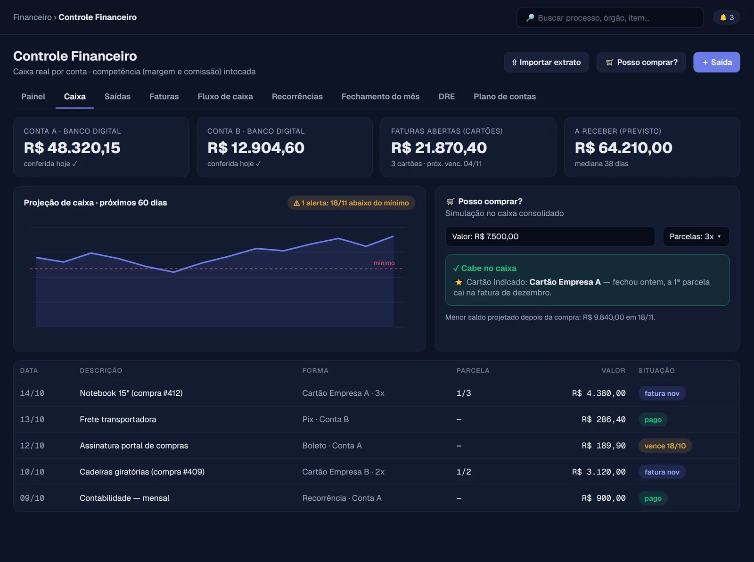Select the Contabilidade — mensal row
The width and height of the screenshot is (754, 562).
(377, 498)
